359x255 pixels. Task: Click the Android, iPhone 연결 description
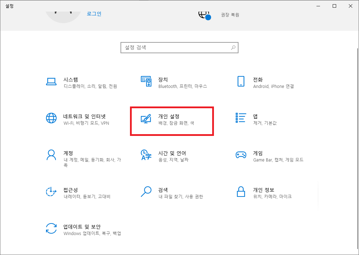click(273, 86)
